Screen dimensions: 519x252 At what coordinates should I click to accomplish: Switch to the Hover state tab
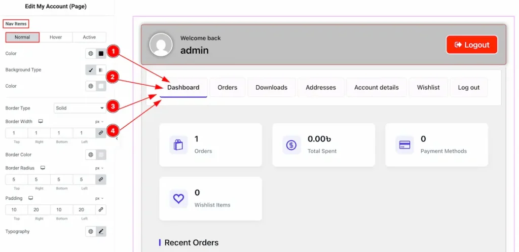pos(56,37)
